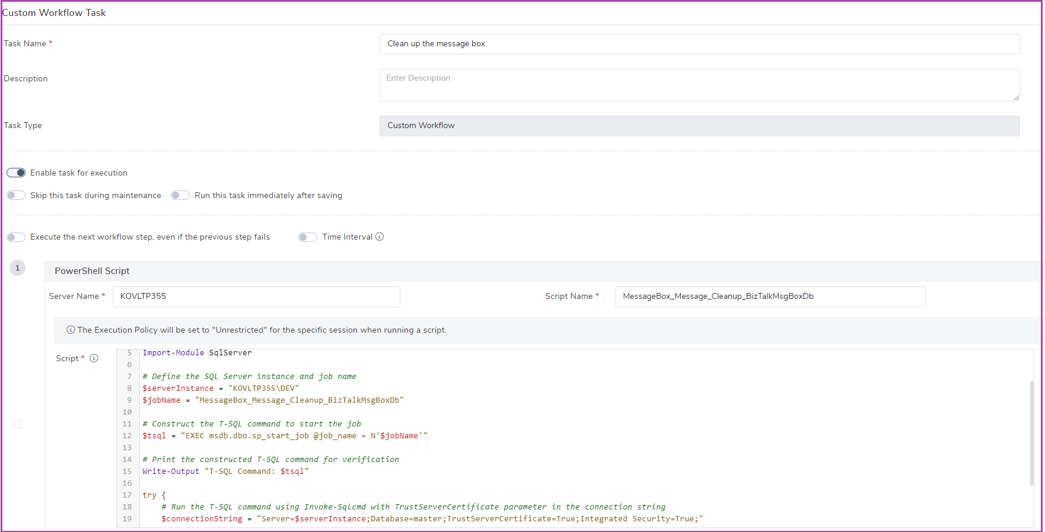Click the Import-Module SqlServer code line
Image resolution: width=1045 pixels, height=532 pixels.
coord(197,353)
